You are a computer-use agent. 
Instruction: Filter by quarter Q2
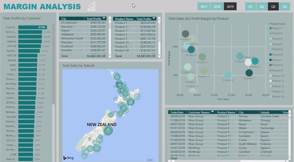point(262,7)
